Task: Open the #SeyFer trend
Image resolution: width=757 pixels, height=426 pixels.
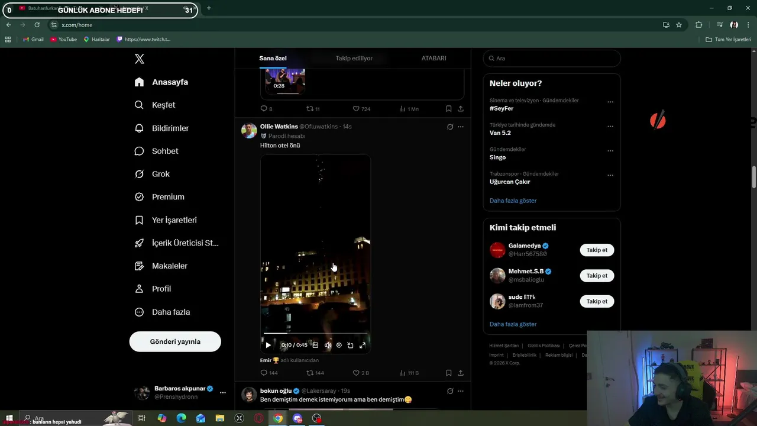Action: (502, 108)
